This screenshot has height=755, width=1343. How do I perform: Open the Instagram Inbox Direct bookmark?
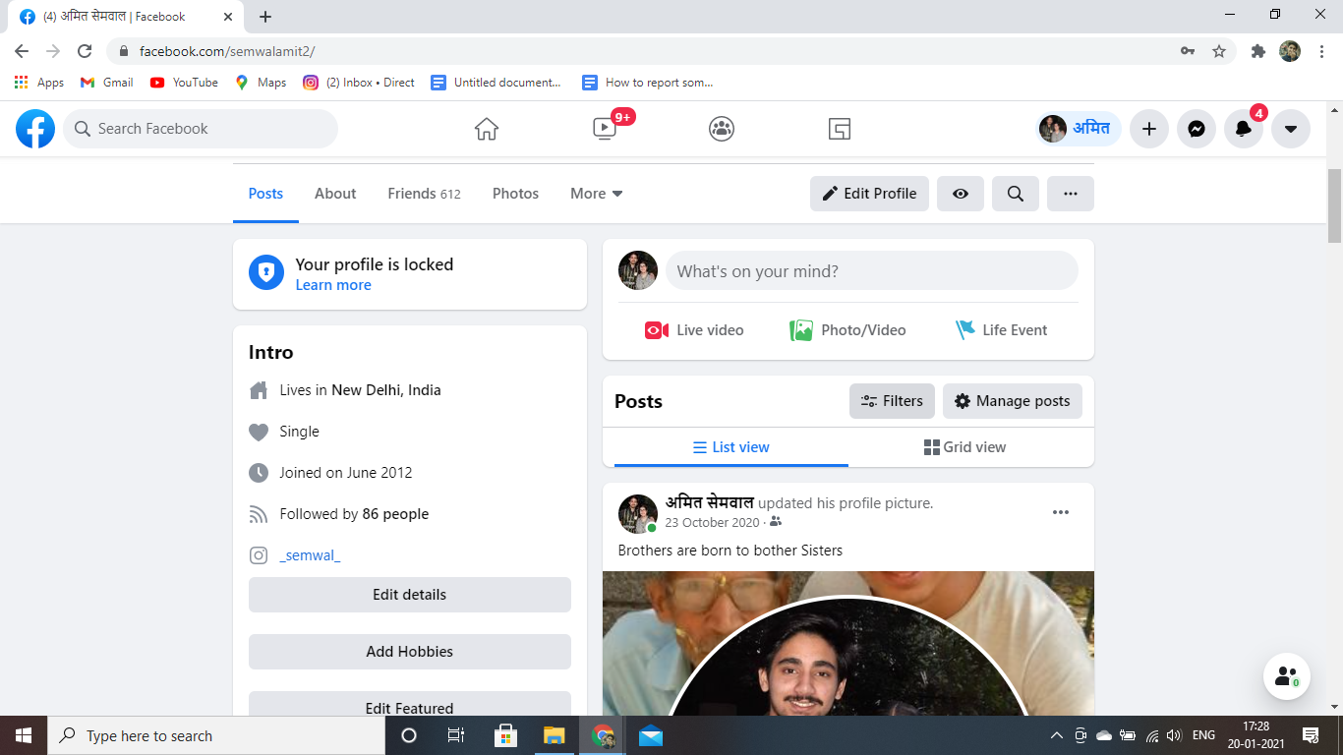point(359,83)
